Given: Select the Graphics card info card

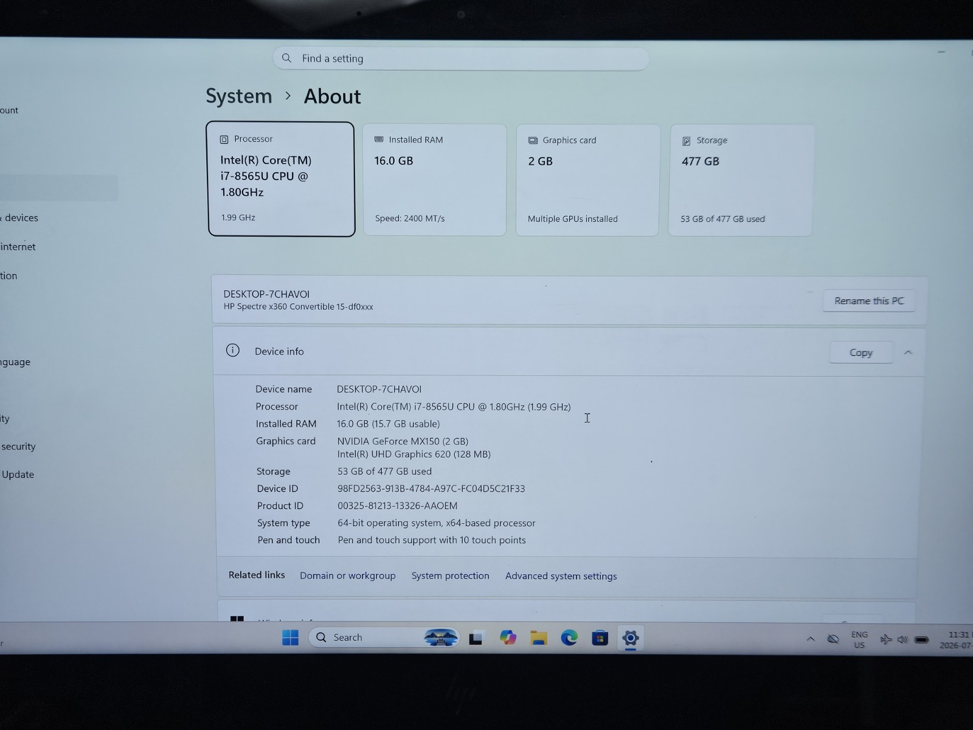Looking at the screenshot, I should click(587, 180).
